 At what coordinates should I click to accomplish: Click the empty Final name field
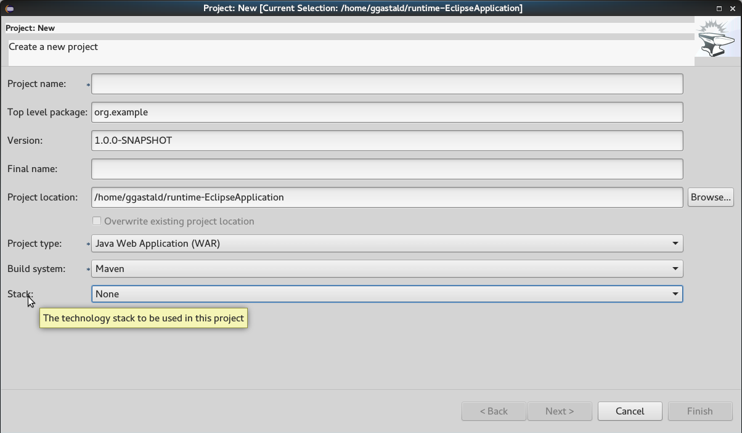(x=387, y=169)
